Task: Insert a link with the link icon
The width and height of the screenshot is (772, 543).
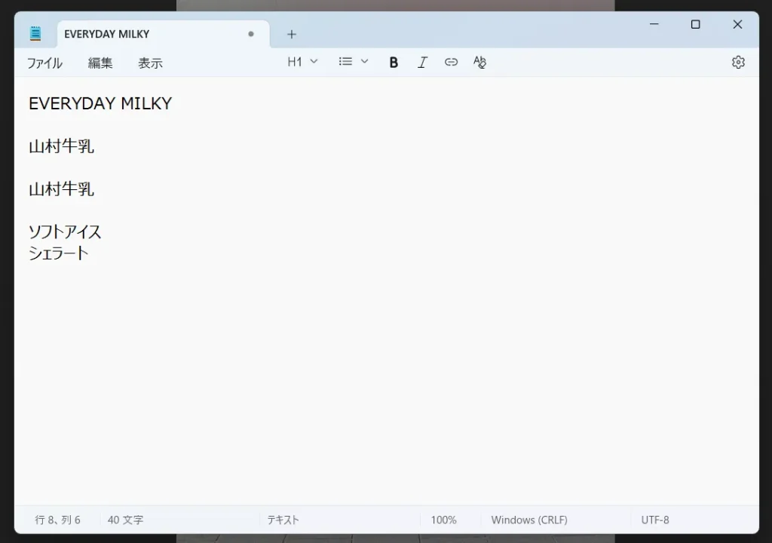Action: pyautogui.click(x=451, y=62)
